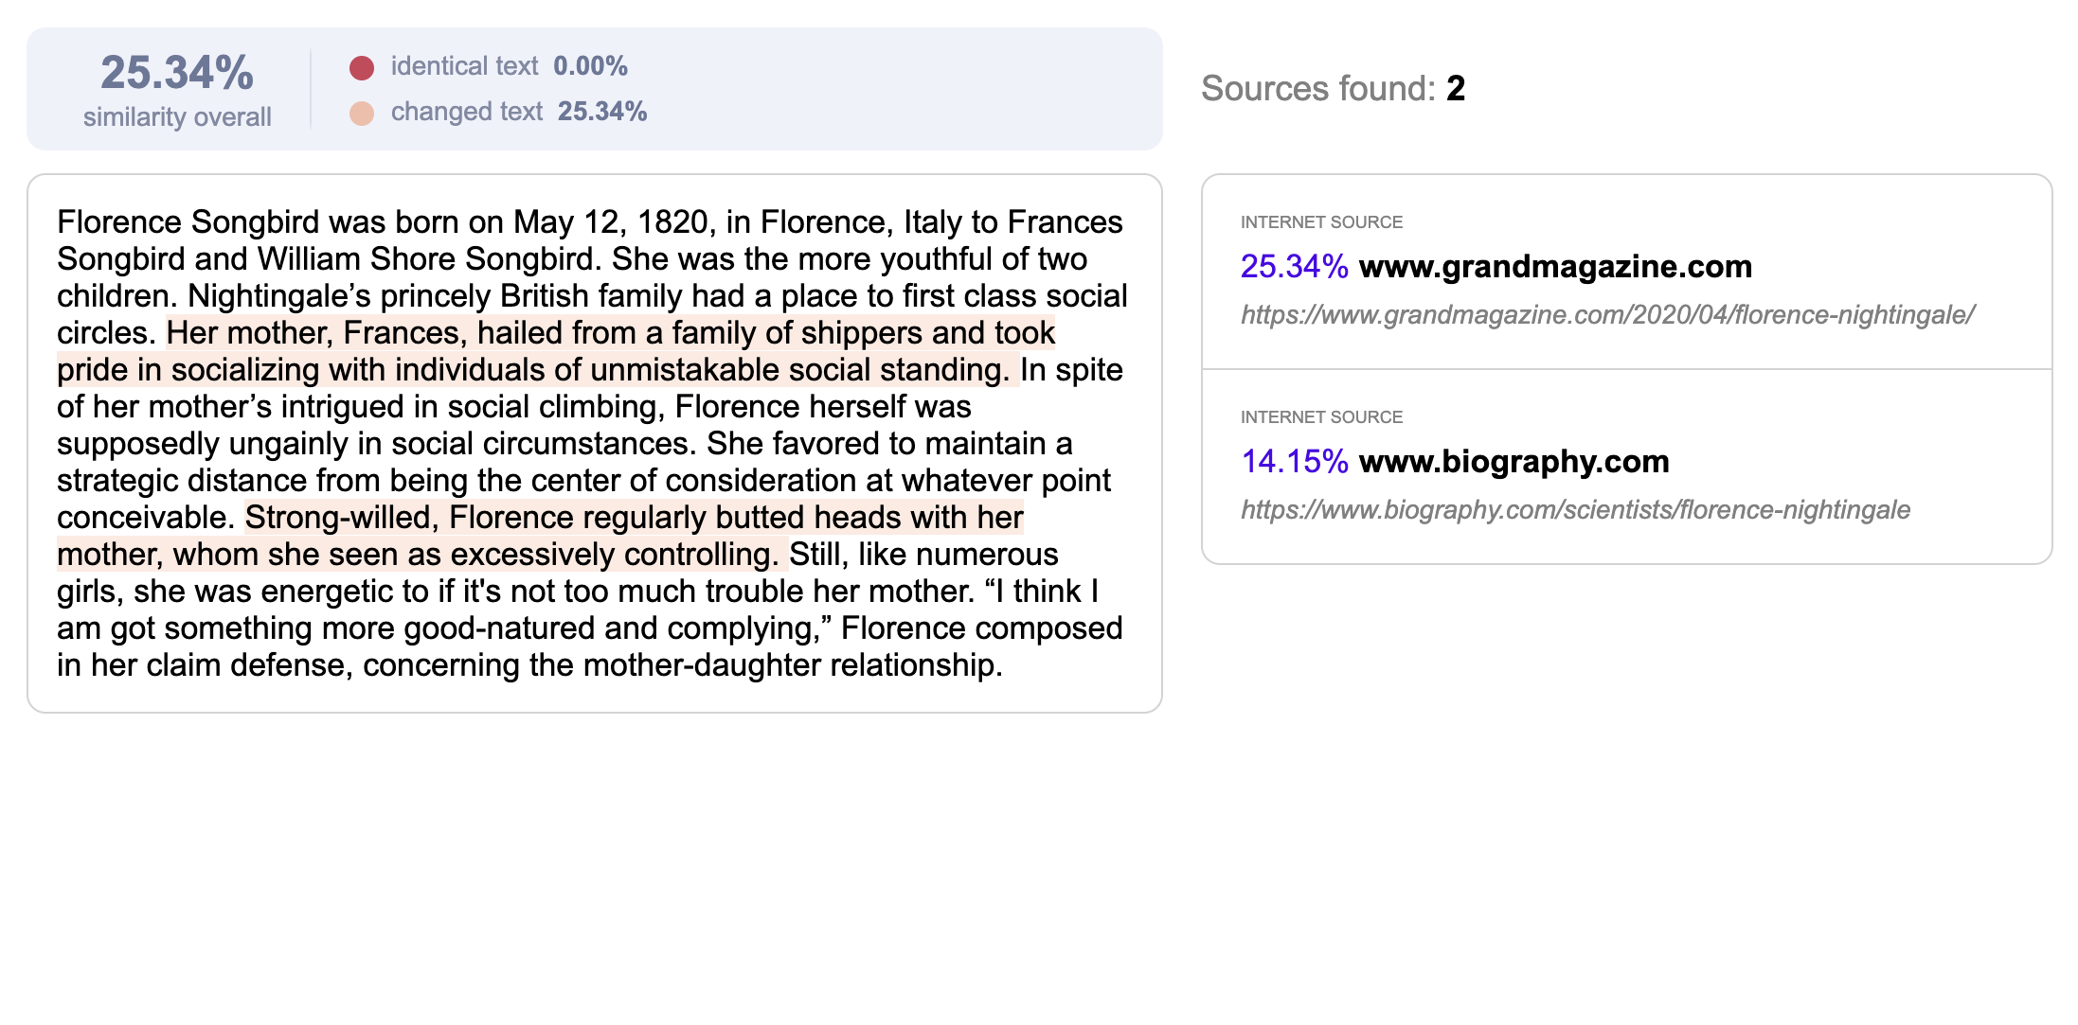Click the 14.15% source match percentage

coord(1294,462)
